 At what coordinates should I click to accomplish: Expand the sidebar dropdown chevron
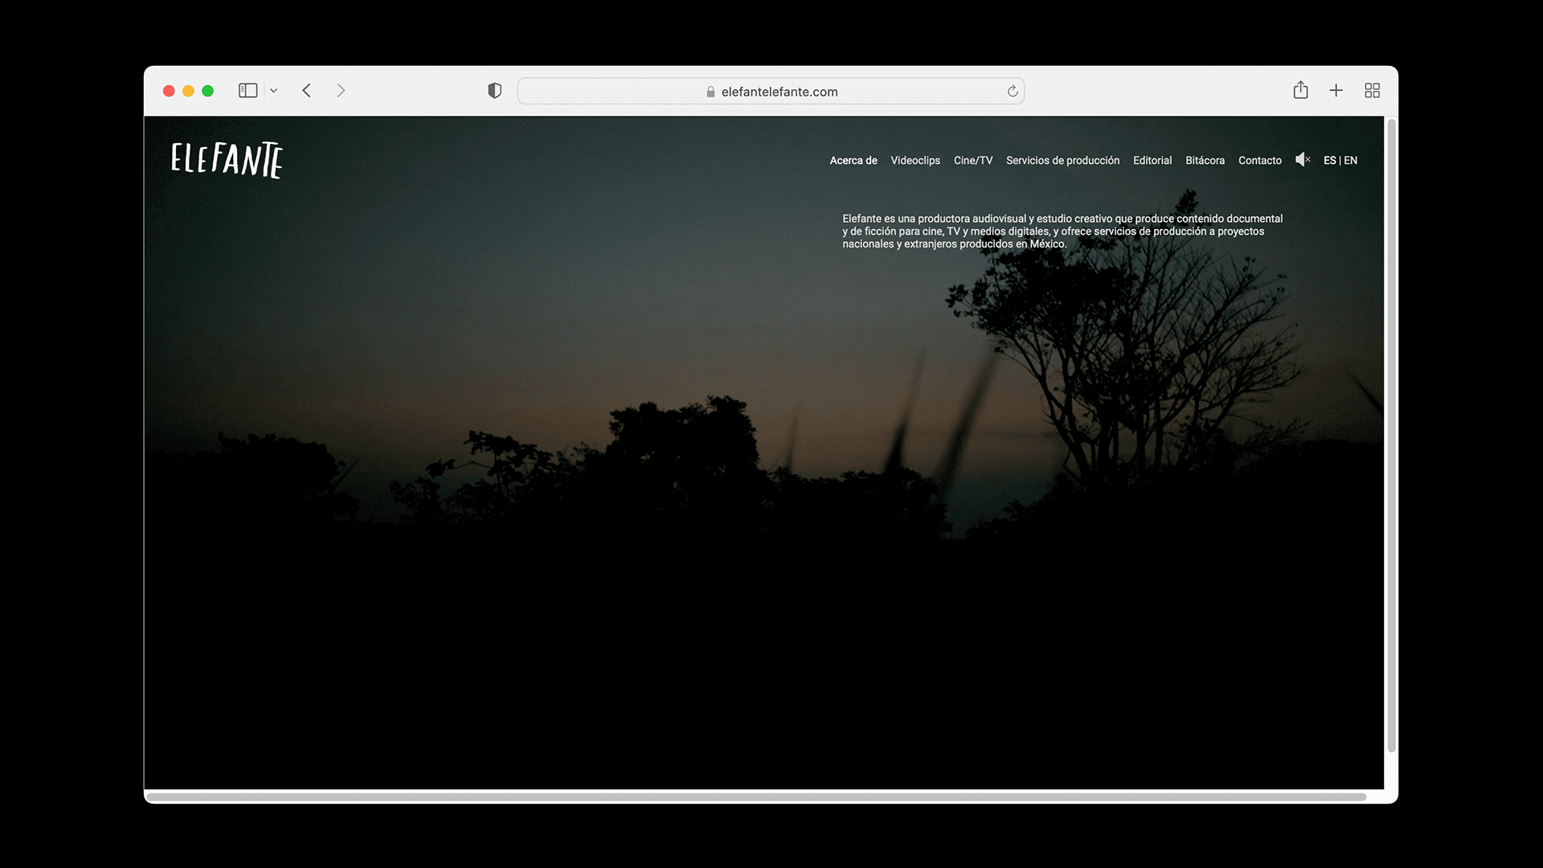click(x=274, y=91)
